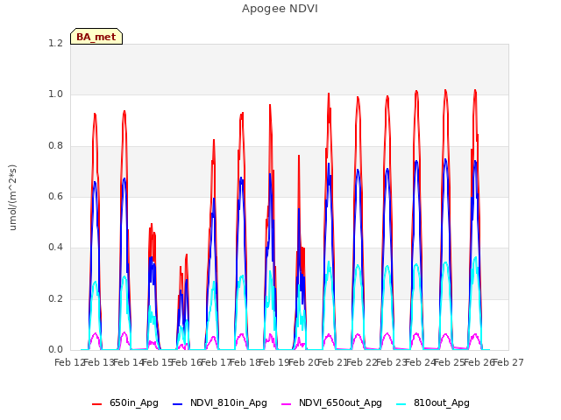Select the 1.0 y-axis tick label
The image size is (561, 420).
click(55, 94)
